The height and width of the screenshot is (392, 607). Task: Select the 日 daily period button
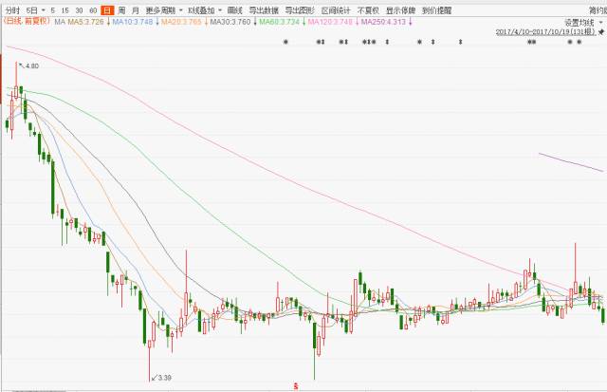coord(106,9)
